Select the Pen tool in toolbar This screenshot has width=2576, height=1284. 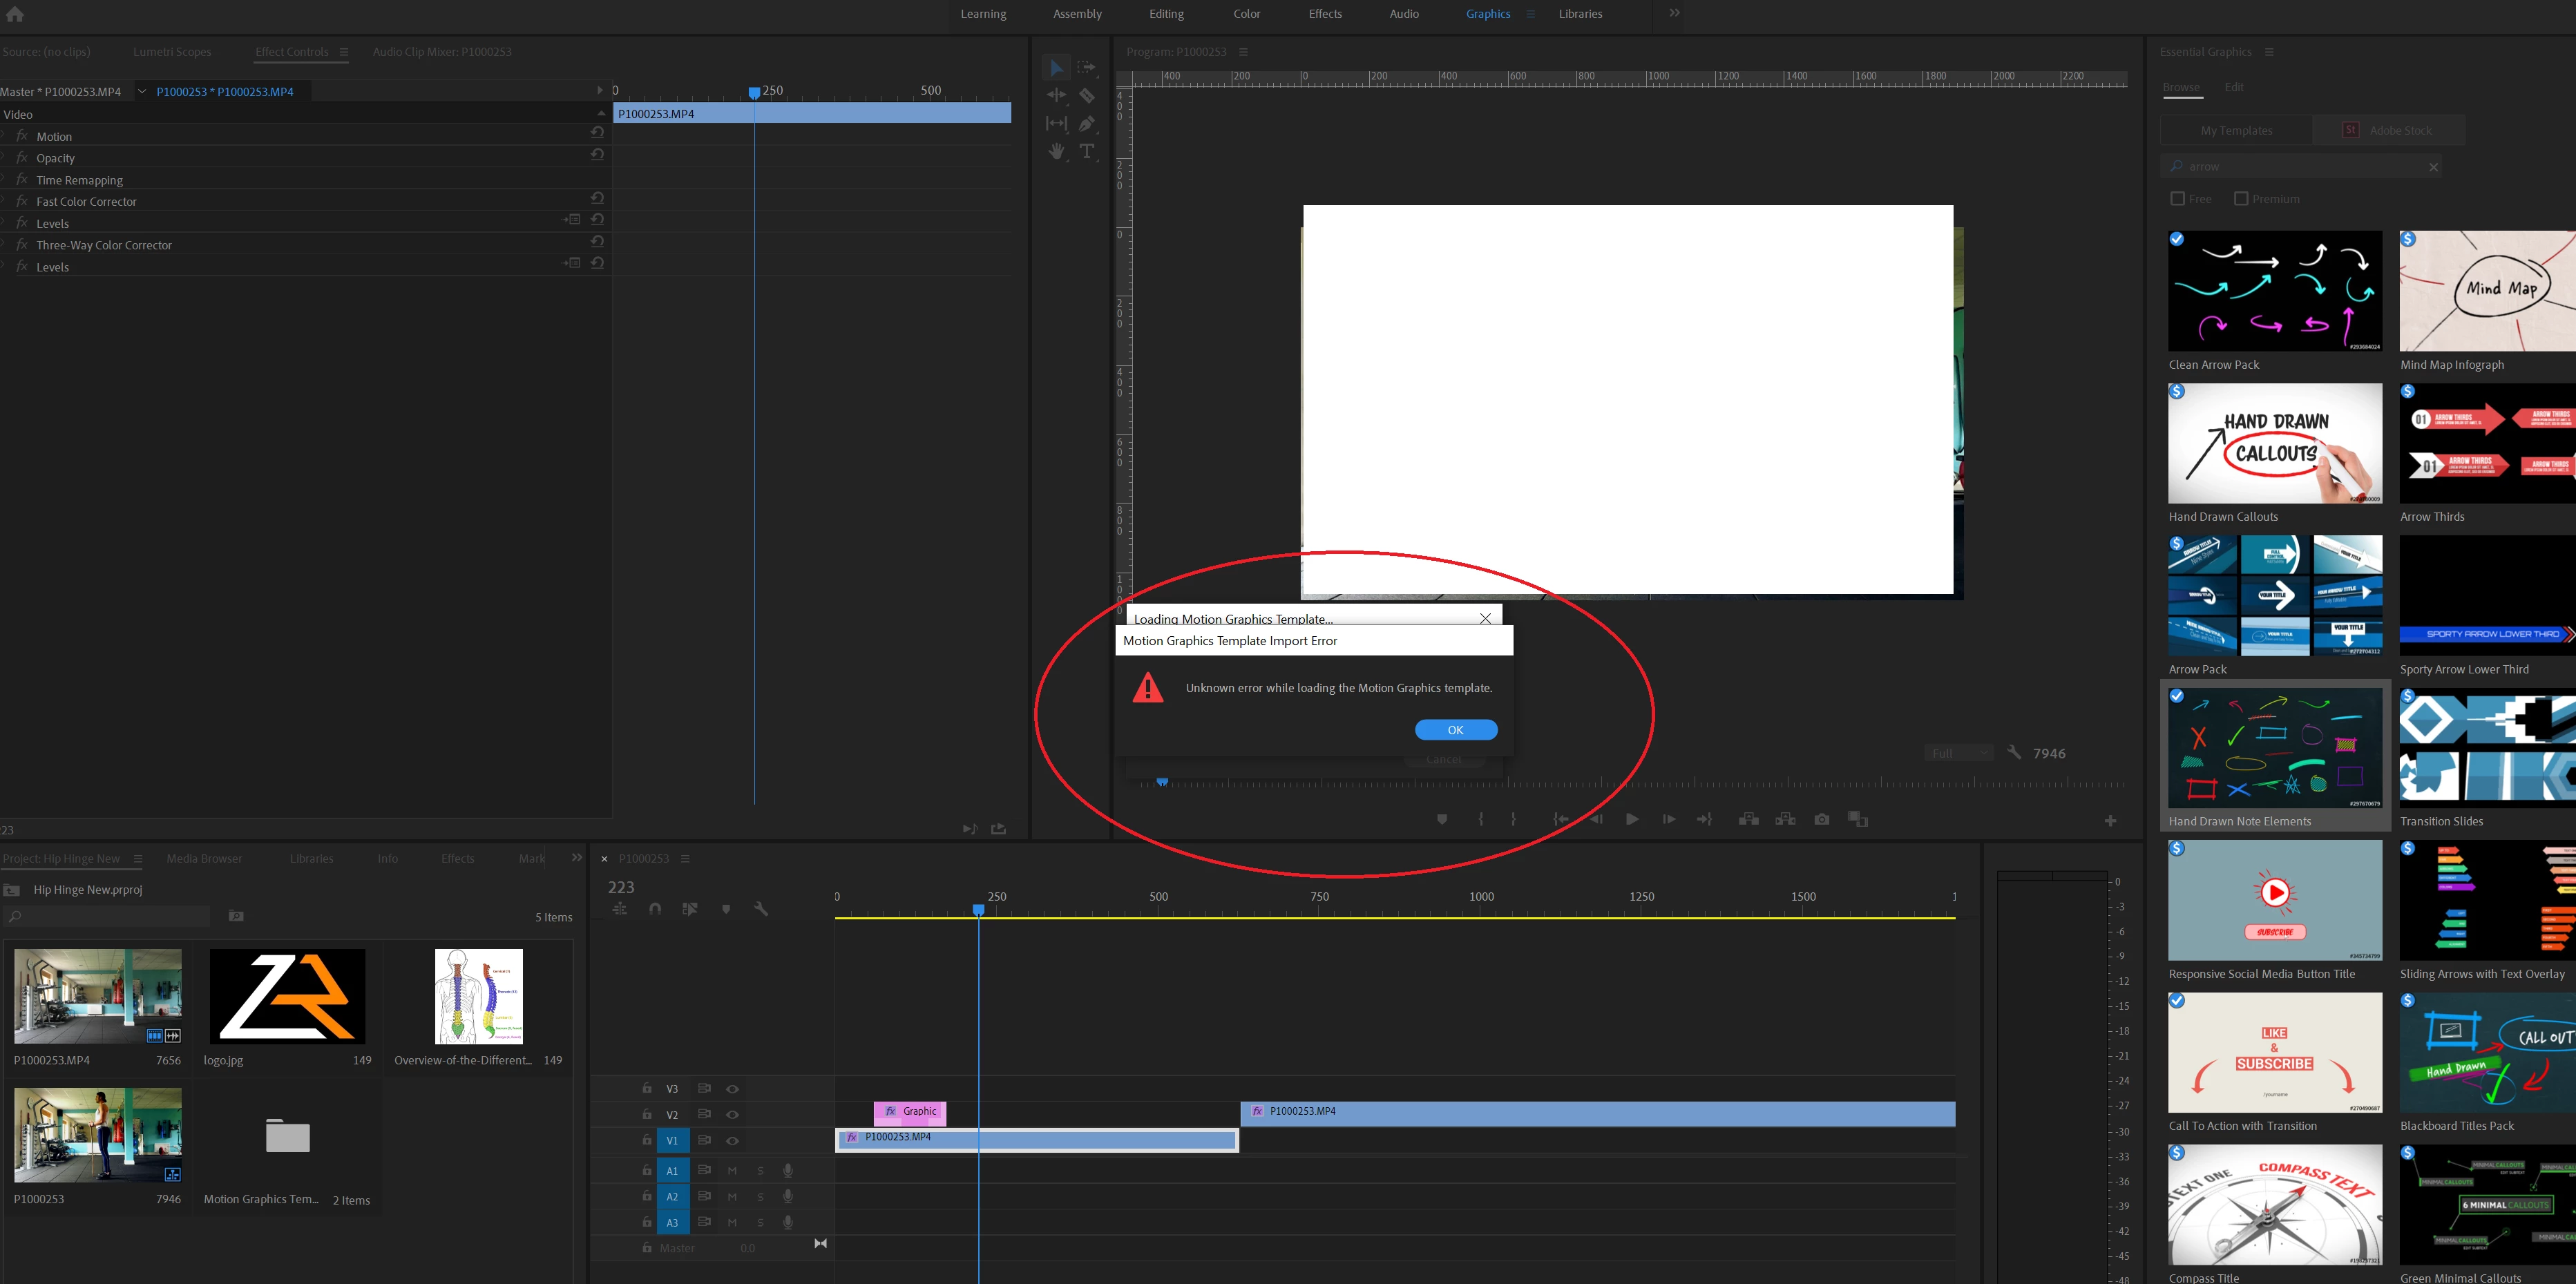(x=1087, y=124)
